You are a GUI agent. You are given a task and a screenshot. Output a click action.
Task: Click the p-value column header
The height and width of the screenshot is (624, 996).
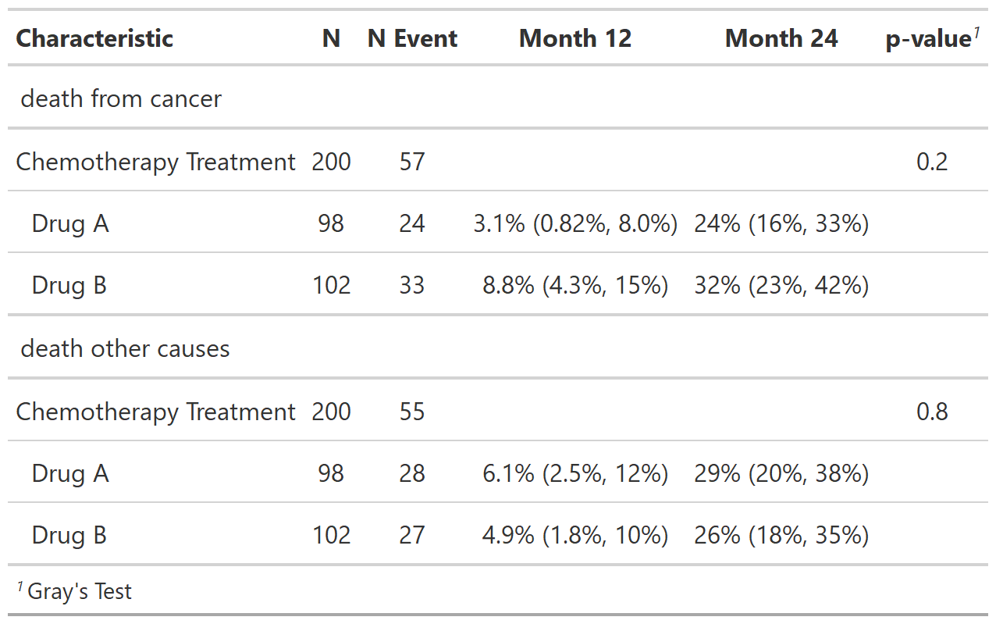pos(927,39)
